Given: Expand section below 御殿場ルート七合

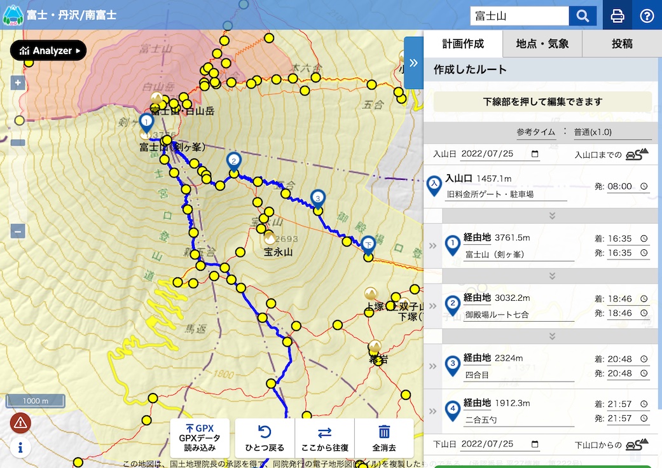Looking at the screenshot, I should click(x=552, y=336).
